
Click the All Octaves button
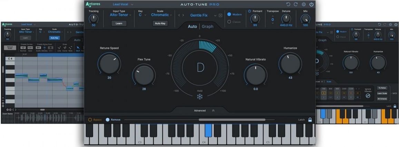382,99
